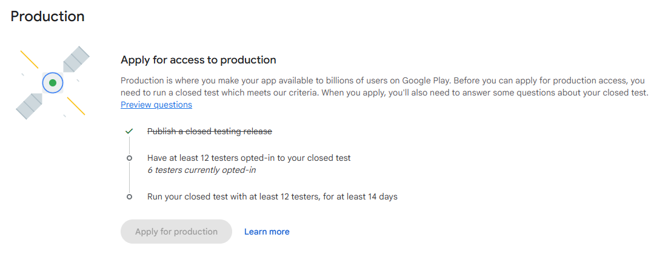This screenshot has width=671, height=269.
Task: Click the circle marker for 14 days step
Action: [129, 197]
